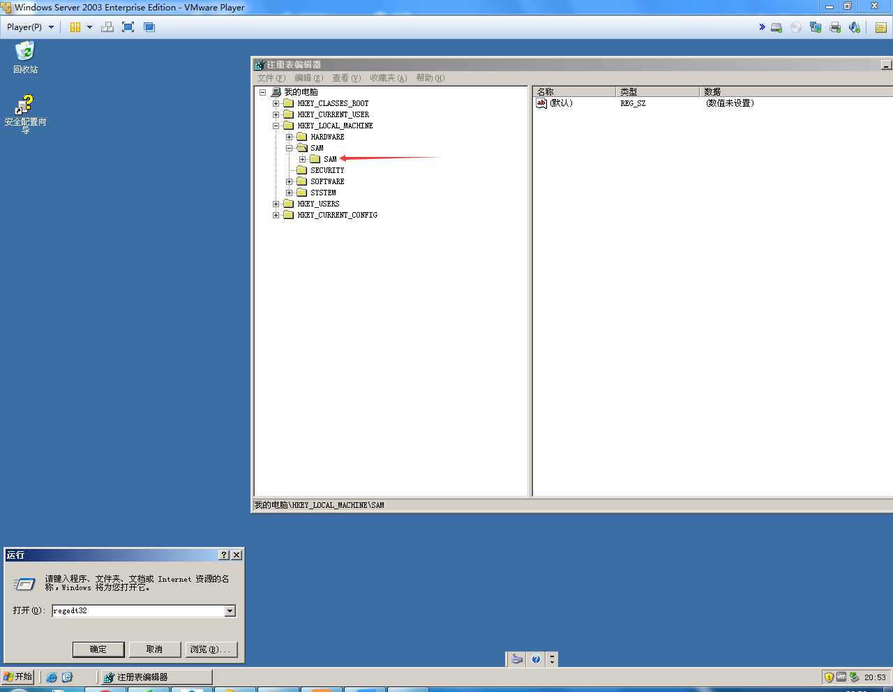Select the SECURITY key in the tree

327,170
